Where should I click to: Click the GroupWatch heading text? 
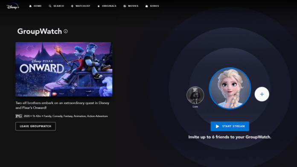pyautogui.click(x=40, y=32)
